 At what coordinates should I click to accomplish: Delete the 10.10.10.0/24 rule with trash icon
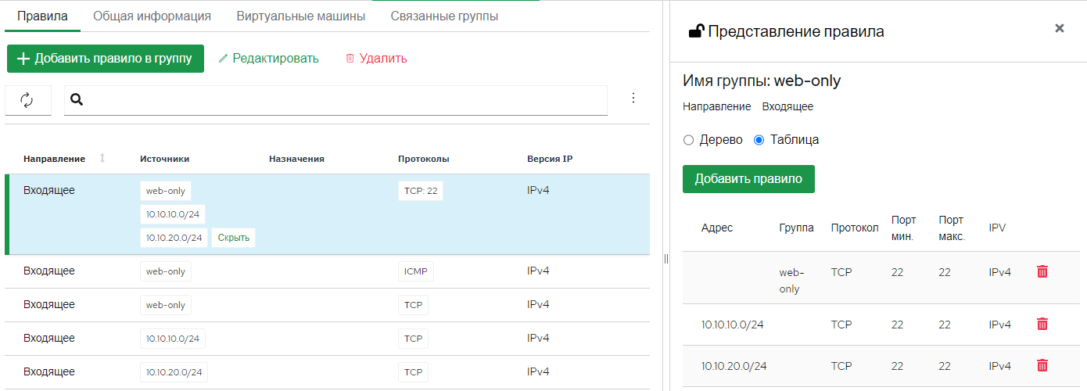click(1042, 324)
